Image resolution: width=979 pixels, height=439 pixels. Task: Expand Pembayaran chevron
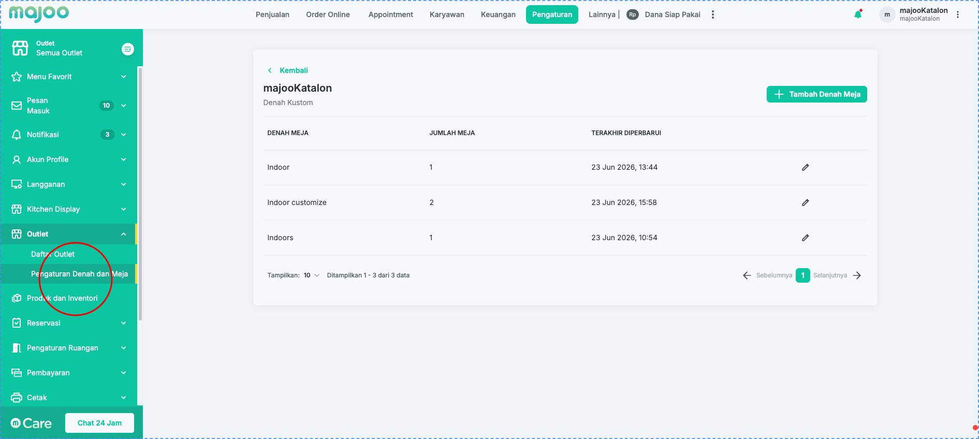124,373
